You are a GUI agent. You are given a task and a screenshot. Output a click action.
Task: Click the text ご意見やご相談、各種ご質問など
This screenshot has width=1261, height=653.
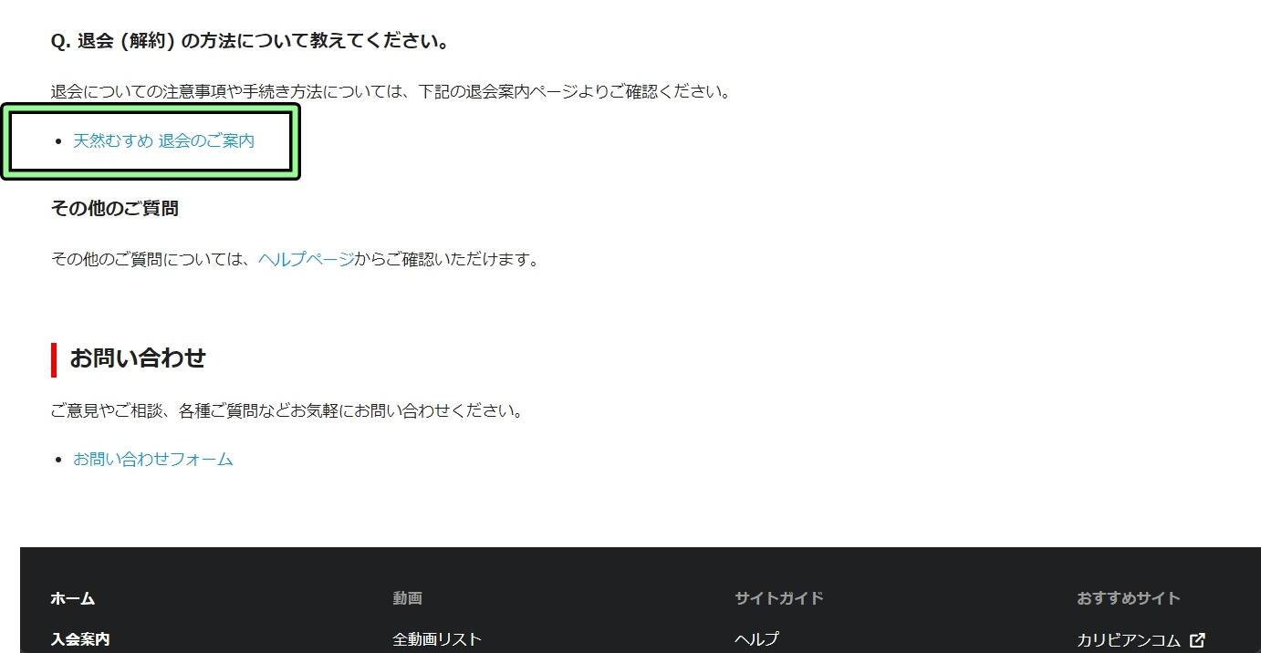tap(287, 411)
